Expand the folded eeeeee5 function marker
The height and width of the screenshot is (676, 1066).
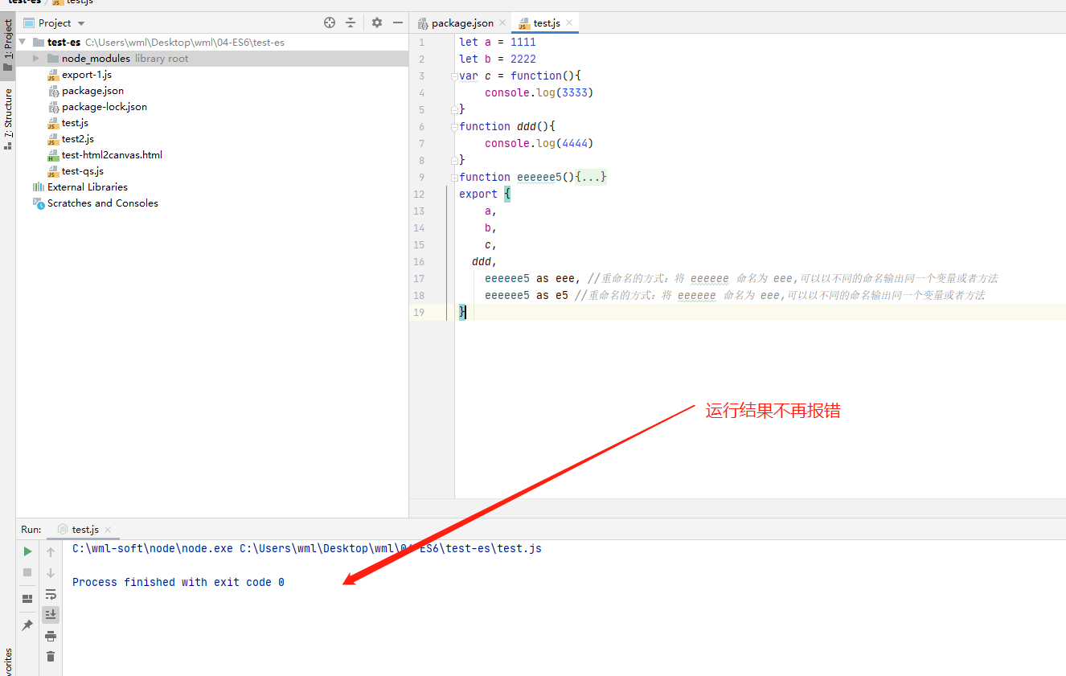[453, 177]
